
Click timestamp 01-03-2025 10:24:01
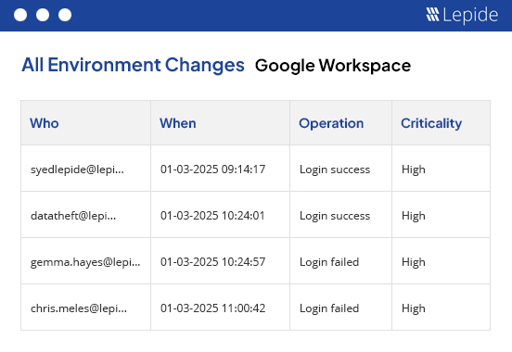click(212, 216)
